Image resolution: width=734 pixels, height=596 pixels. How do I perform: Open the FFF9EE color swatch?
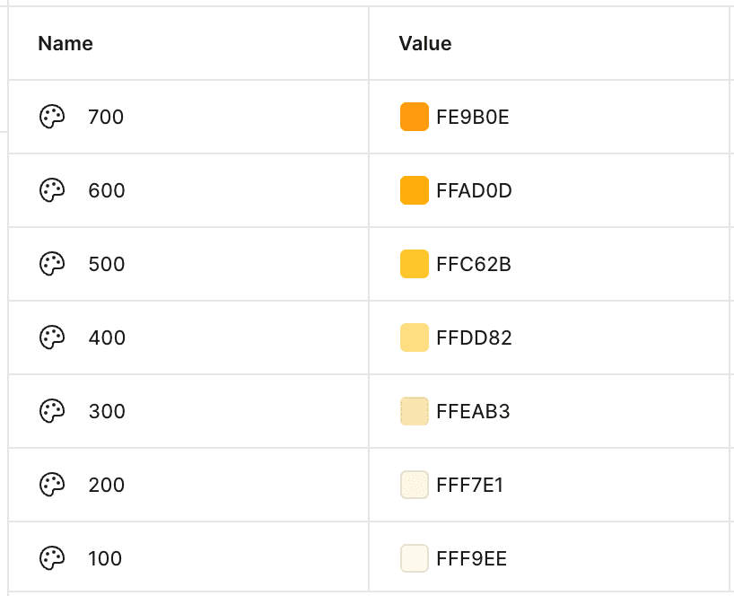click(x=415, y=557)
